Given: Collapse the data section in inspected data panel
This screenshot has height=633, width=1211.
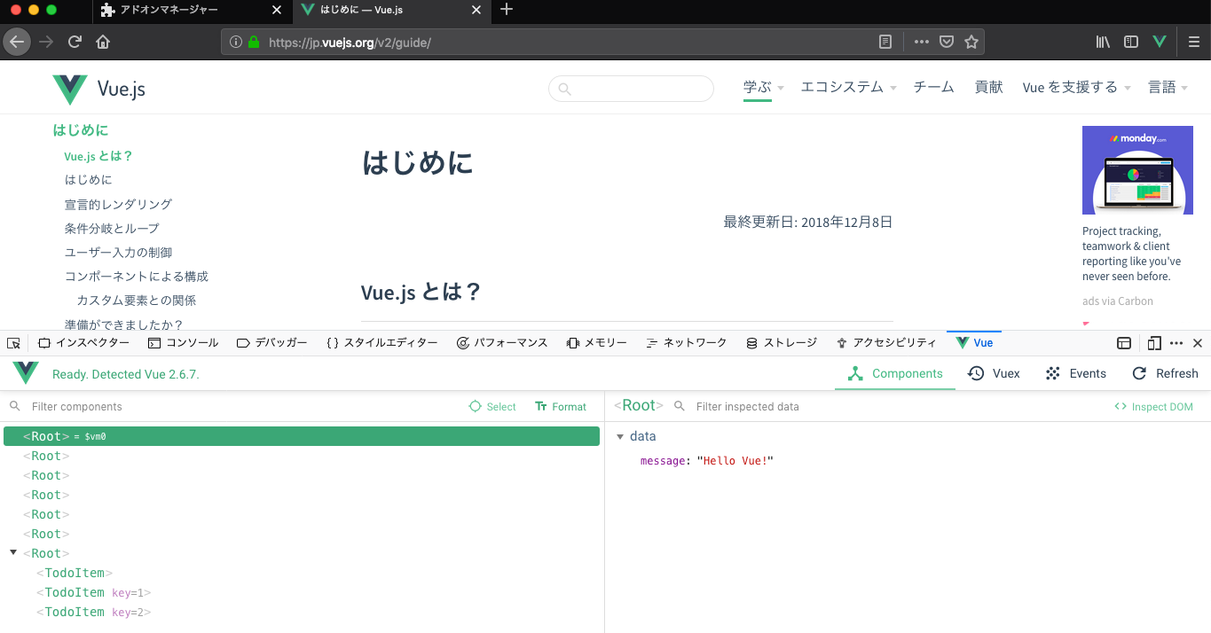Looking at the screenshot, I should [620, 435].
